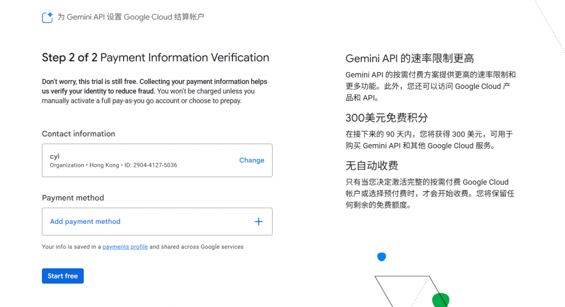Click the 300美元免费积分 heading
The image size is (565, 307).
(x=386, y=118)
